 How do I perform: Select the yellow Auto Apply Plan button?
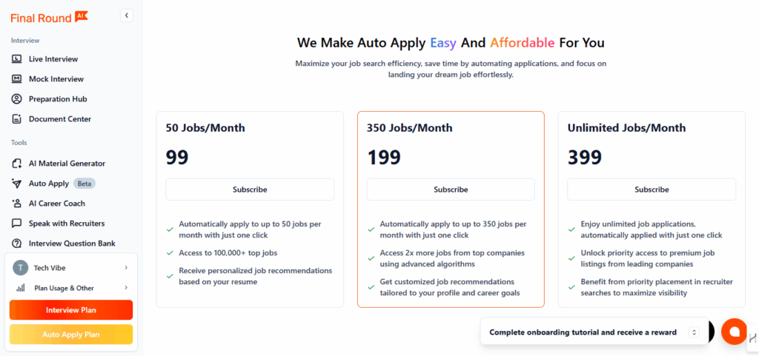point(71,335)
